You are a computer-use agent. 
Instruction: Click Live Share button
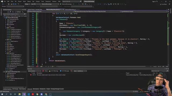(x=163, y=4)
